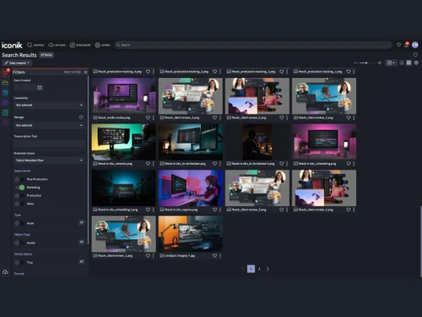Viewport: 422px width, 317px height.
Task: Close the Filters panel
Action: (x=85, y=72)
